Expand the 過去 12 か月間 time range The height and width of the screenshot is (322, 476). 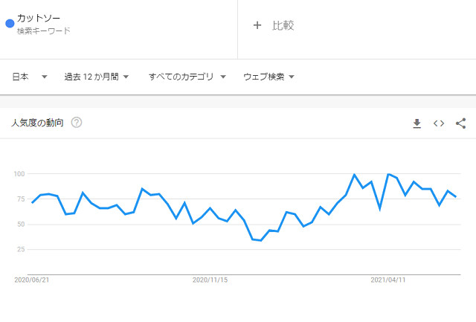tap(97, 77)
